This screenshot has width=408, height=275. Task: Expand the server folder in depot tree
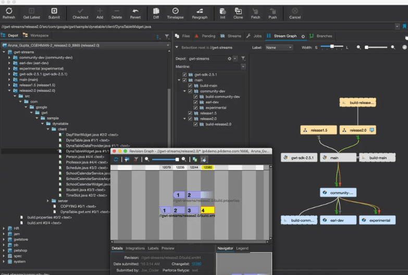pos(47,200)
